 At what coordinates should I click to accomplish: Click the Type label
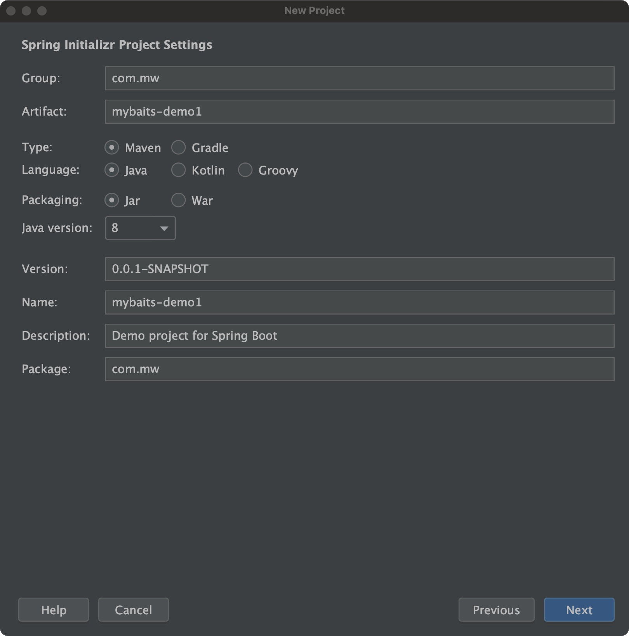tap(37, 147)
